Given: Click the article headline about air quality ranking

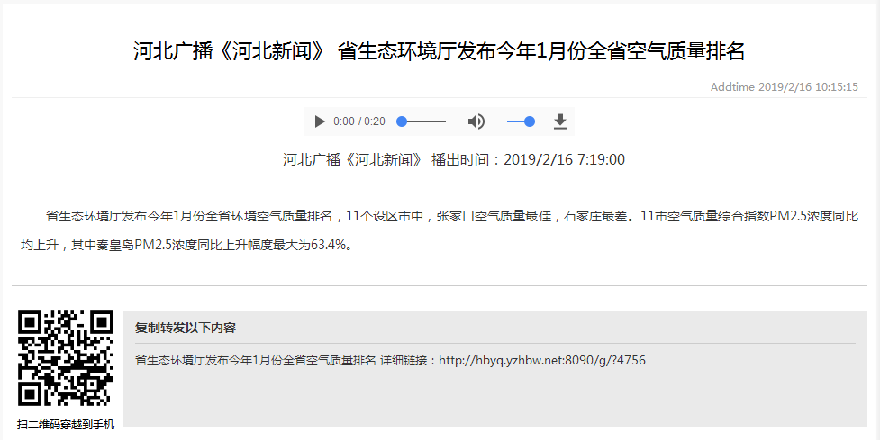Looking at the screenshot, I should [440, 51].
